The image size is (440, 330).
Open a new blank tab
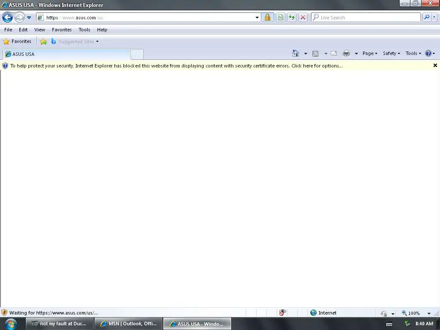pos(137,54)
